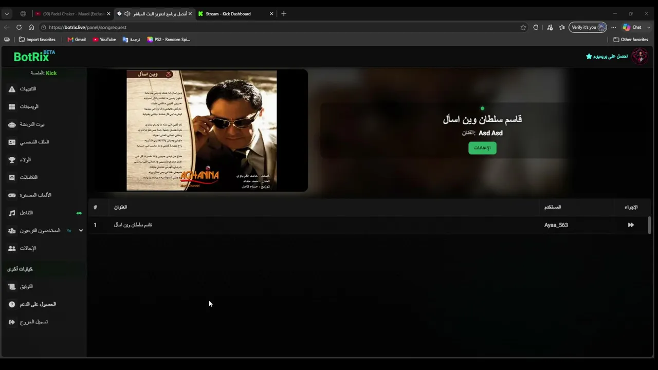
Task: Click the الإجراء column header
Action: [631, 207]
